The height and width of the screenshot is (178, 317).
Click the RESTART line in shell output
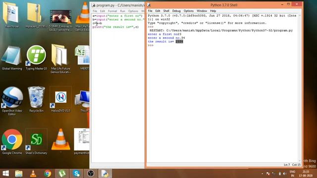(221, 31)
